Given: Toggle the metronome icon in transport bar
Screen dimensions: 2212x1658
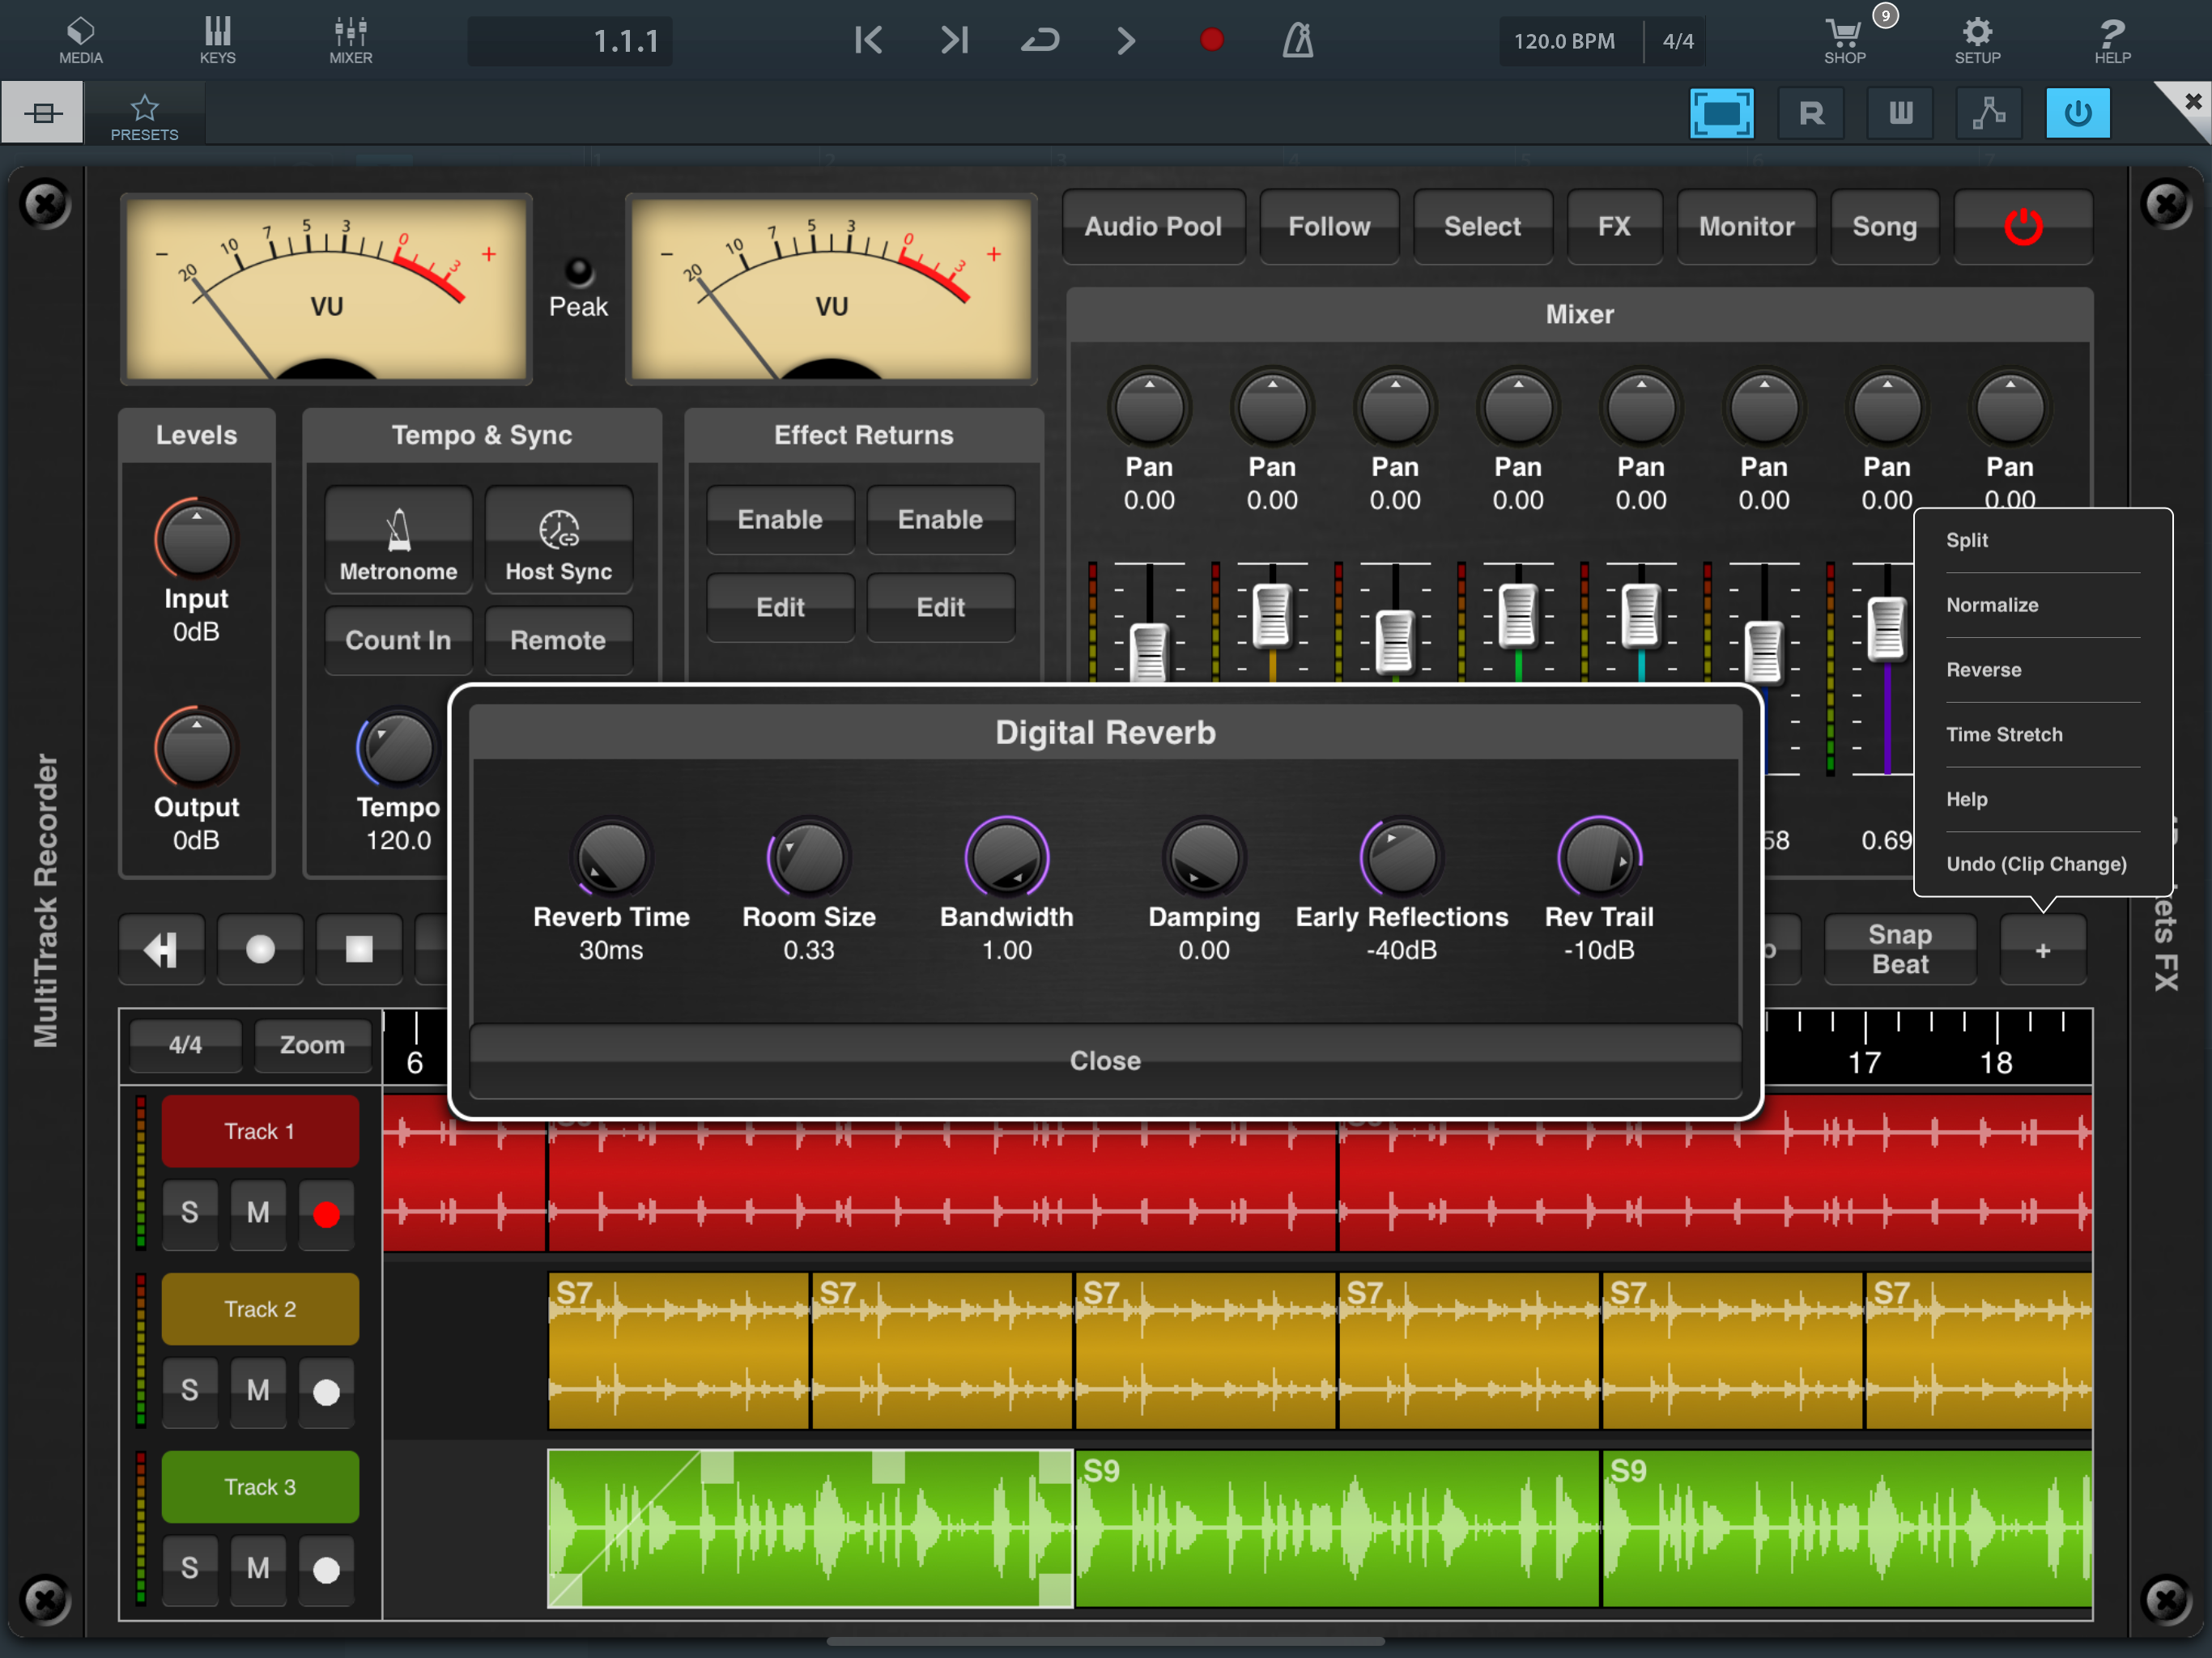Looking at the screenshot, I should pyautogui.click(x=1298, y=40).
